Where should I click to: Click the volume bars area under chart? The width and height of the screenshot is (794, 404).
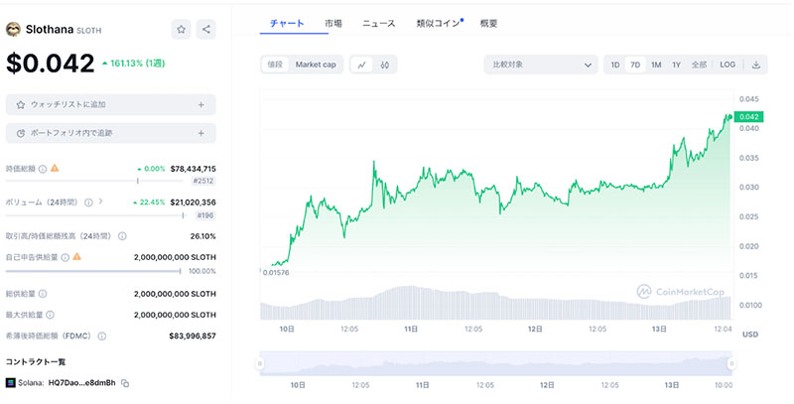point(496,304)
